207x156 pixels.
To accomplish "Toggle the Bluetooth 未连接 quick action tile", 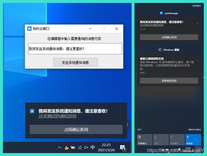I will tap(193, 139).
